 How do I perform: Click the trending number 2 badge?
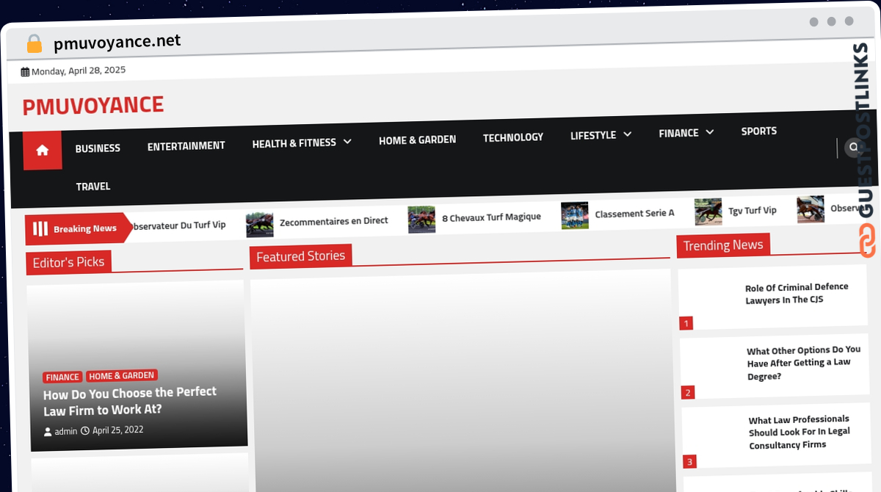(x=688, y=393)
